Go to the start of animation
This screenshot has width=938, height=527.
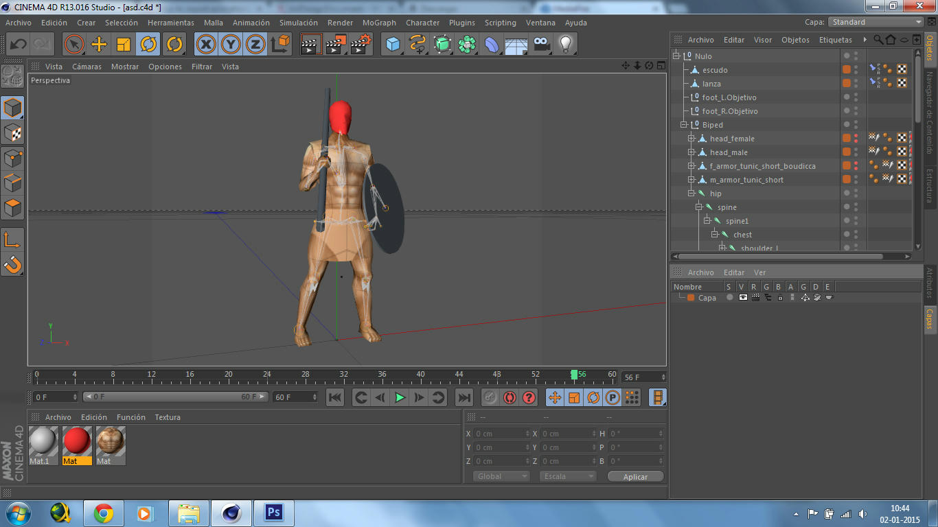click(335, 397)
